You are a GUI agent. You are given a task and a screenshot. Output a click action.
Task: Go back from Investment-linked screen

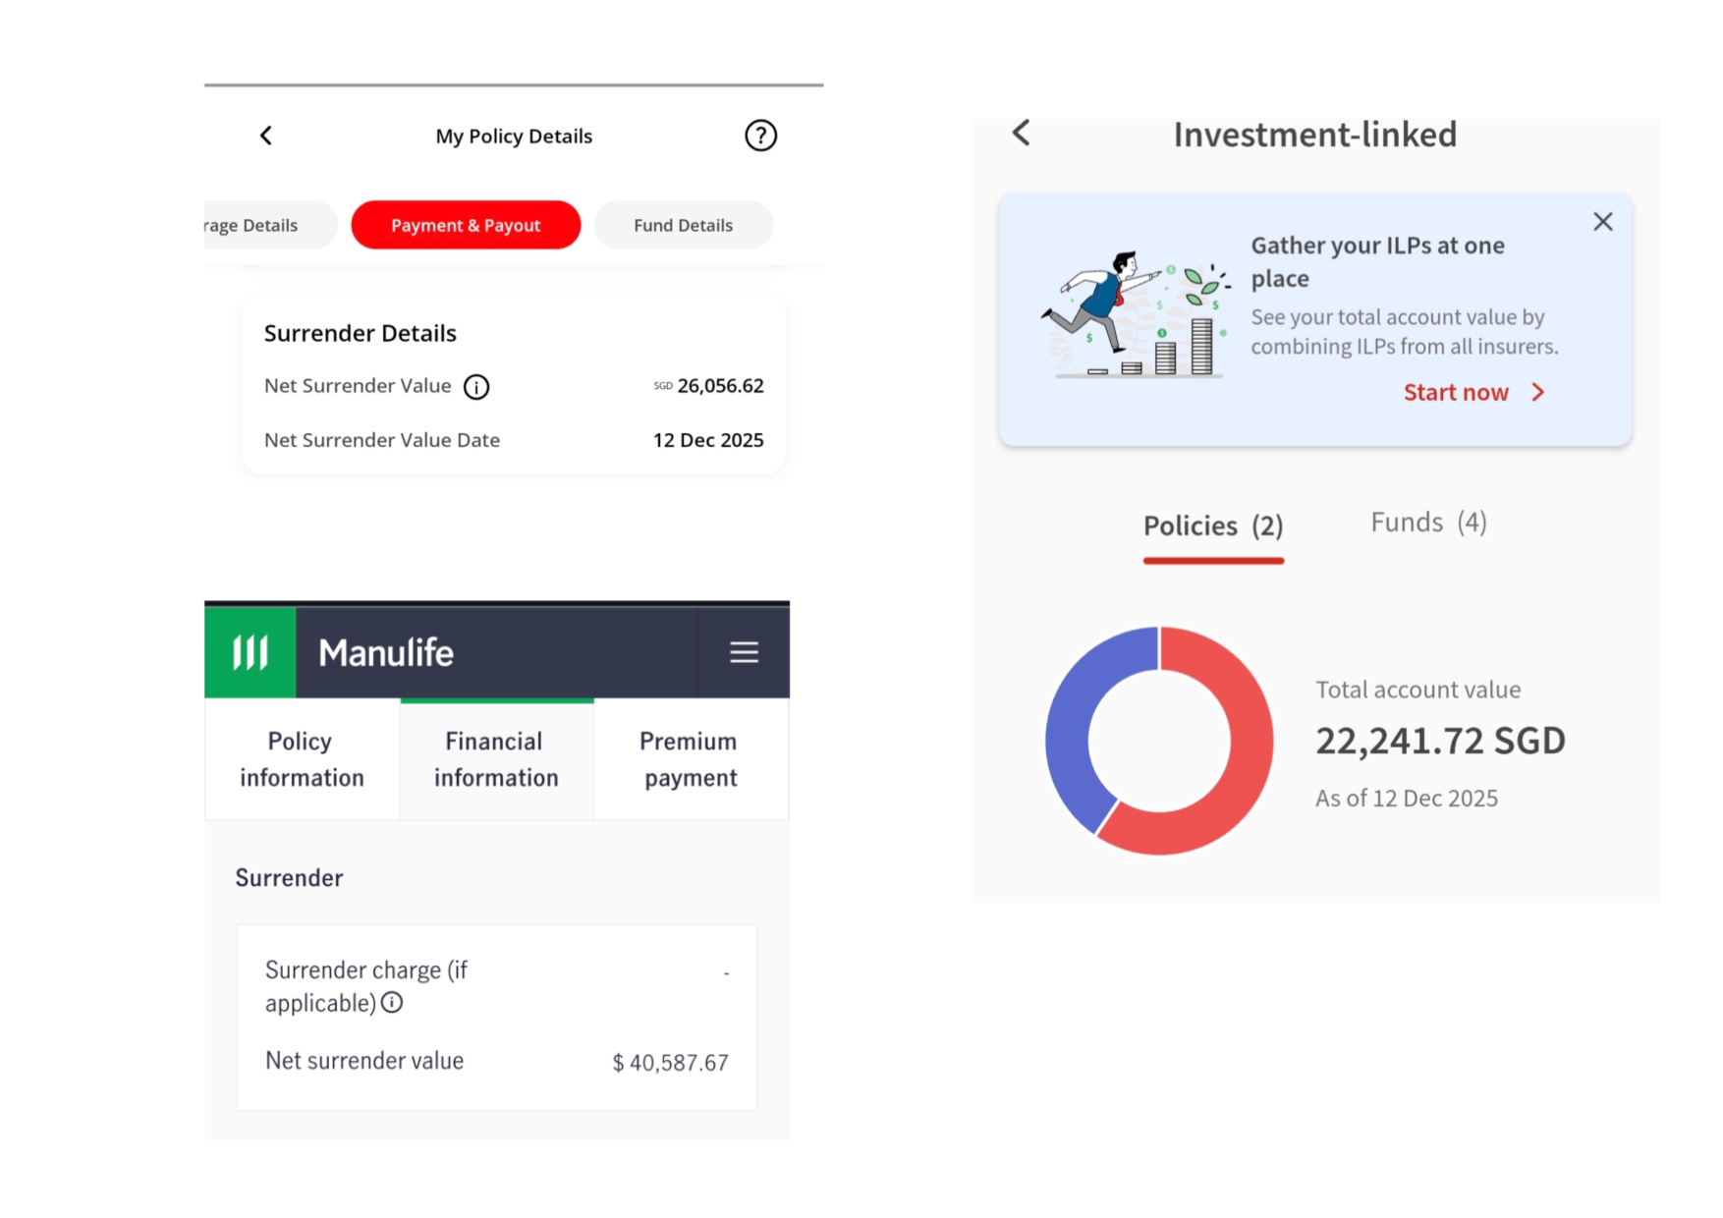[1022, 134]
